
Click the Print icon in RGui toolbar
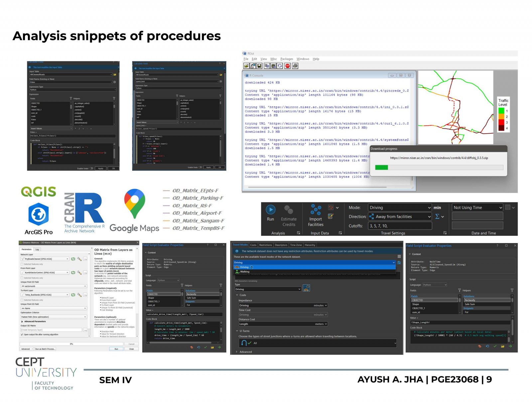click(295, 66)
